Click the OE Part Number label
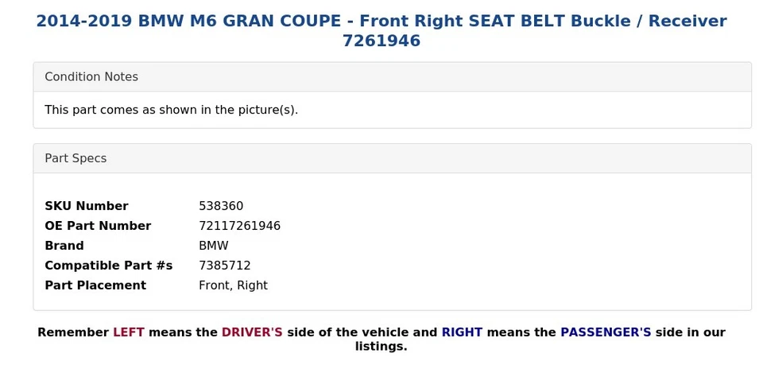763x365 pixels. point(98,226)
